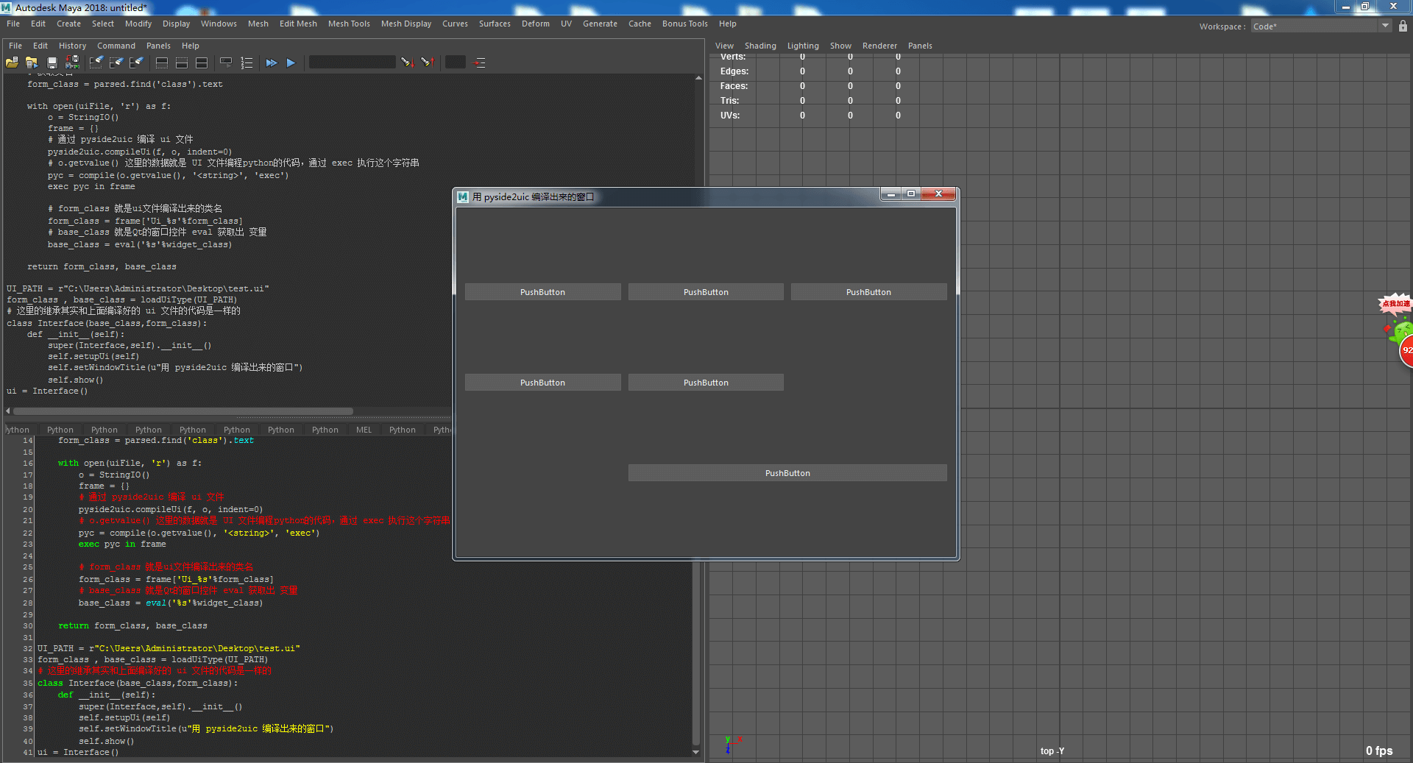Clear the Script Editor history
Image resolution: width=1413 pixels, height=763 pixels.
tap(96, 63)
